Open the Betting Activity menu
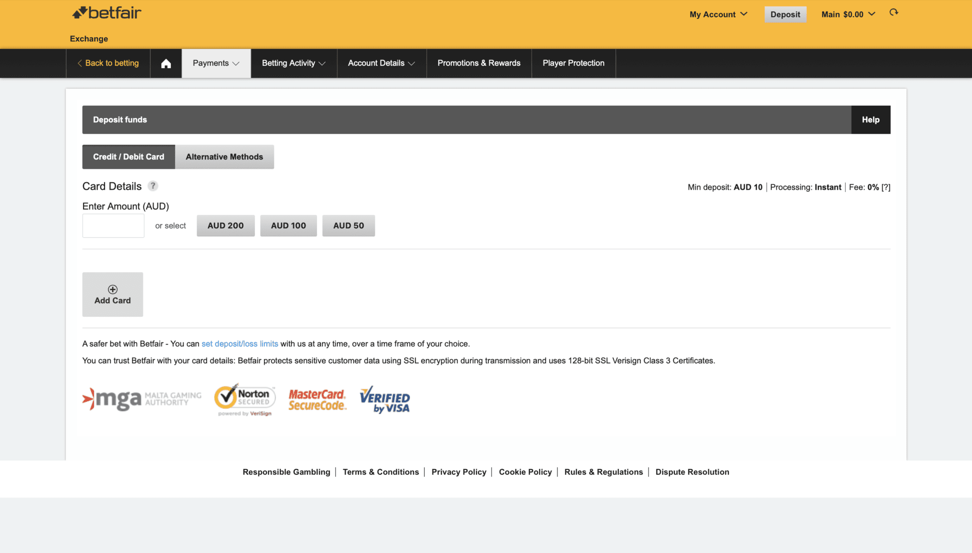The width and height of the screenshot is (972, 553). [x=294, y=64]
